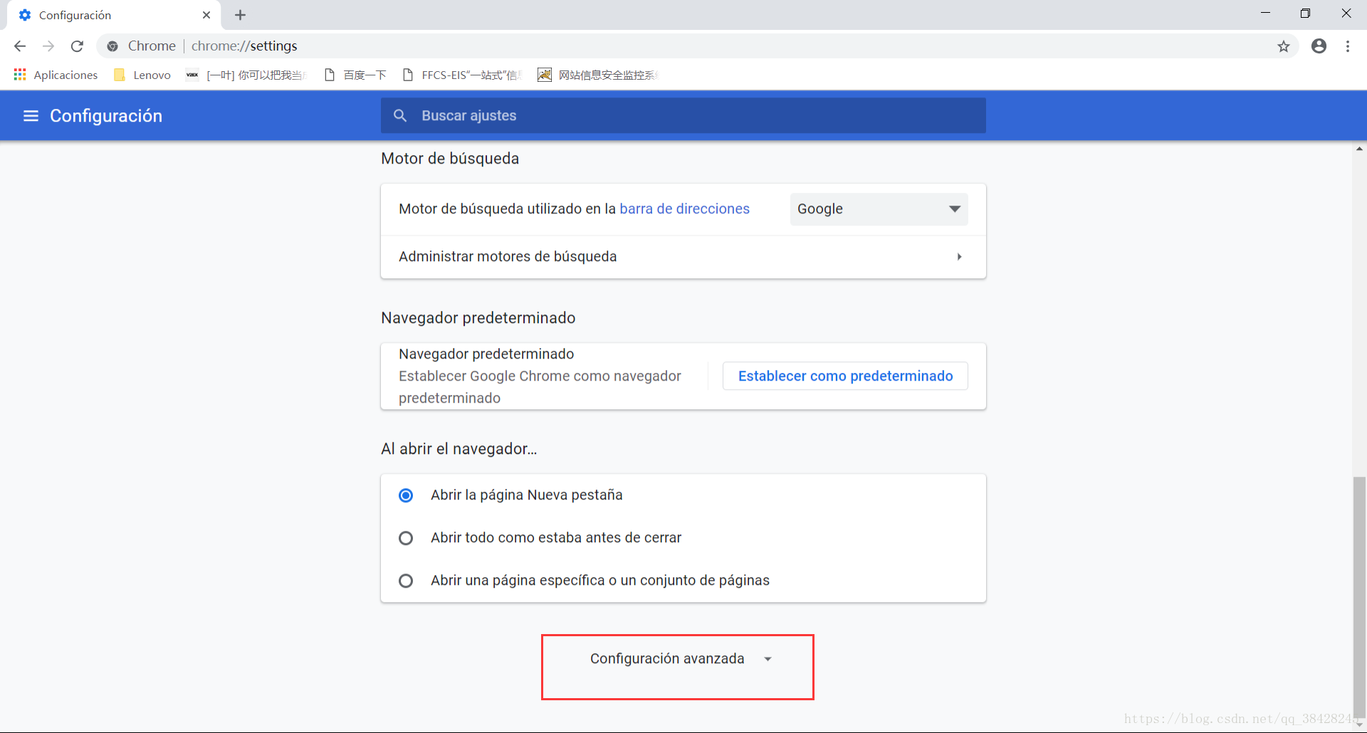Screen dimensions: 1367x733
Task: Open the Chrome profile account icon
Action: (1319, 46)
